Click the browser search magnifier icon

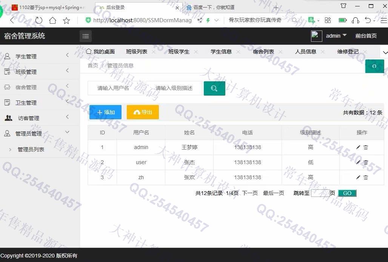click(294, 20)
